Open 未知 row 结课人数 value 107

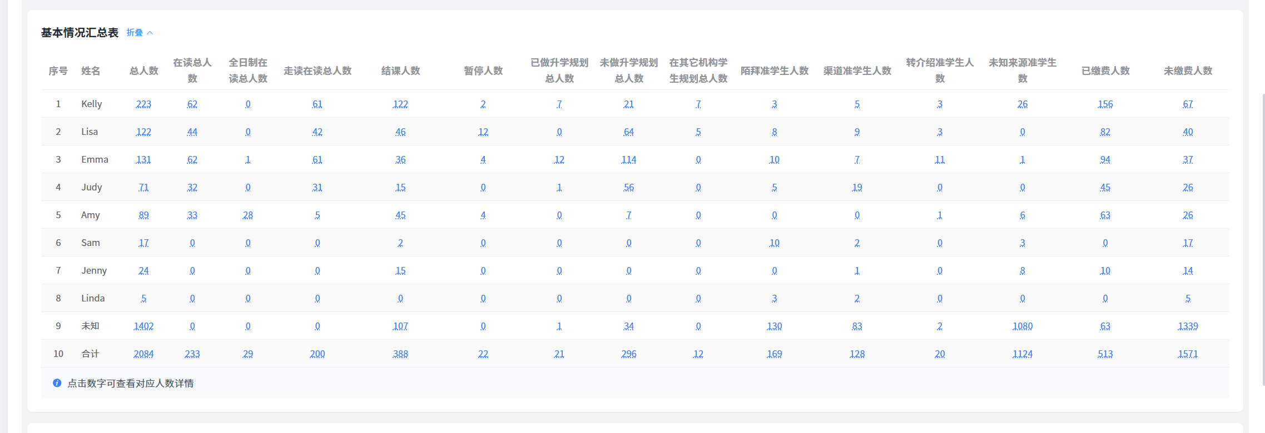400,326
